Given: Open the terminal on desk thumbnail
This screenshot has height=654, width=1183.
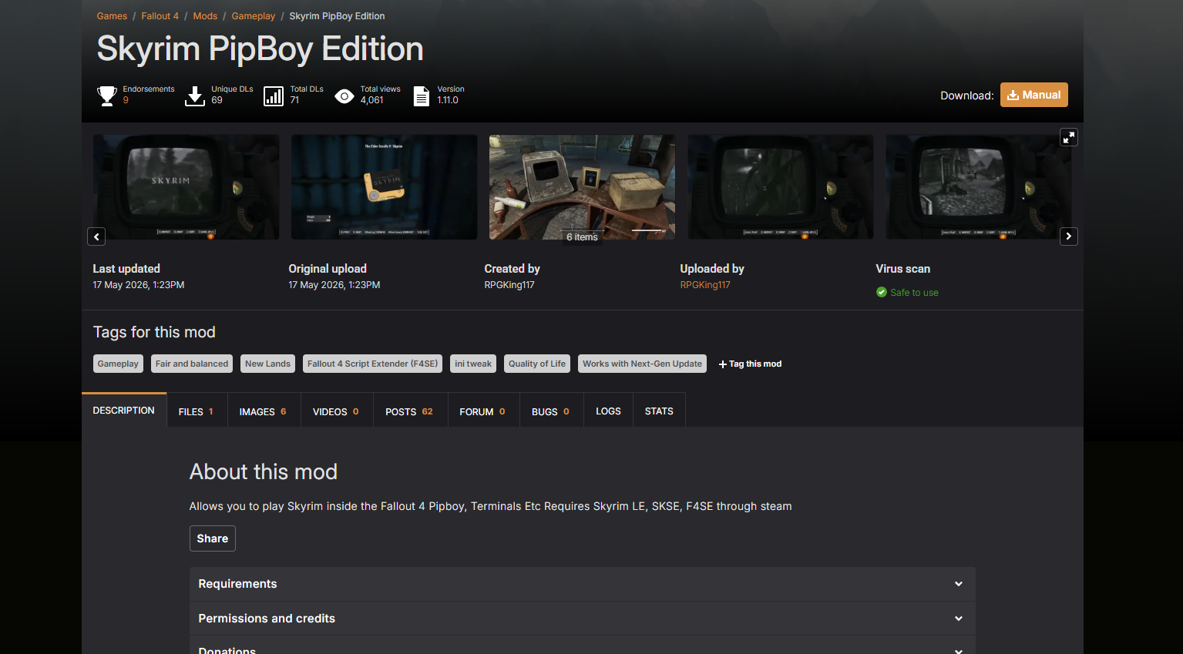Looking at the screenshot, I should (x=582, y=187).
